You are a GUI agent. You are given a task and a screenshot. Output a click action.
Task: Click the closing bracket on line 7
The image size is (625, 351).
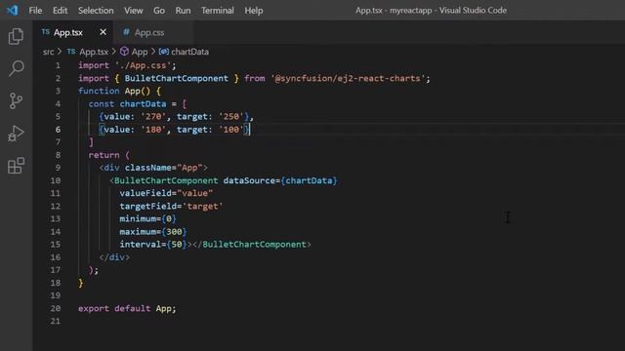click(x=91, y=142)
